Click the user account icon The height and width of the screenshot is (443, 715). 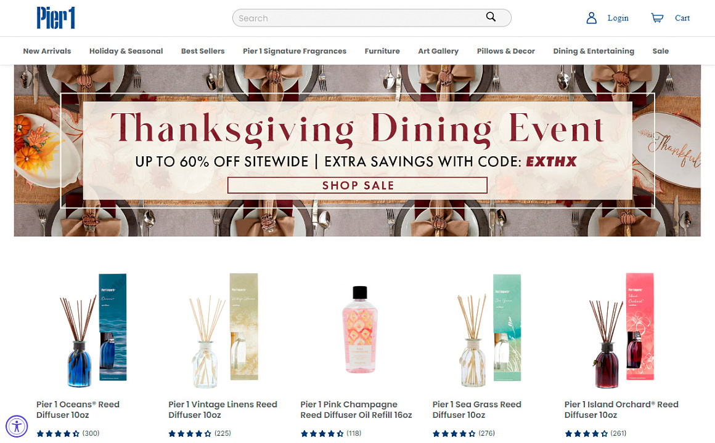pos(592,18)
